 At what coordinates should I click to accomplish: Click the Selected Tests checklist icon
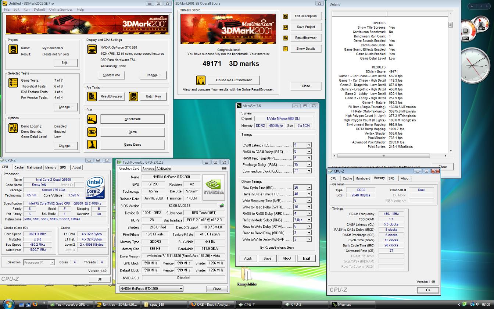[x=13, y=82]
